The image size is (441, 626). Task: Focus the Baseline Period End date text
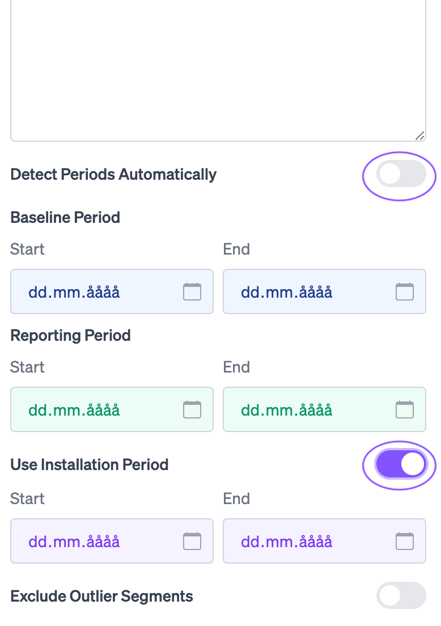click(286, 292)
